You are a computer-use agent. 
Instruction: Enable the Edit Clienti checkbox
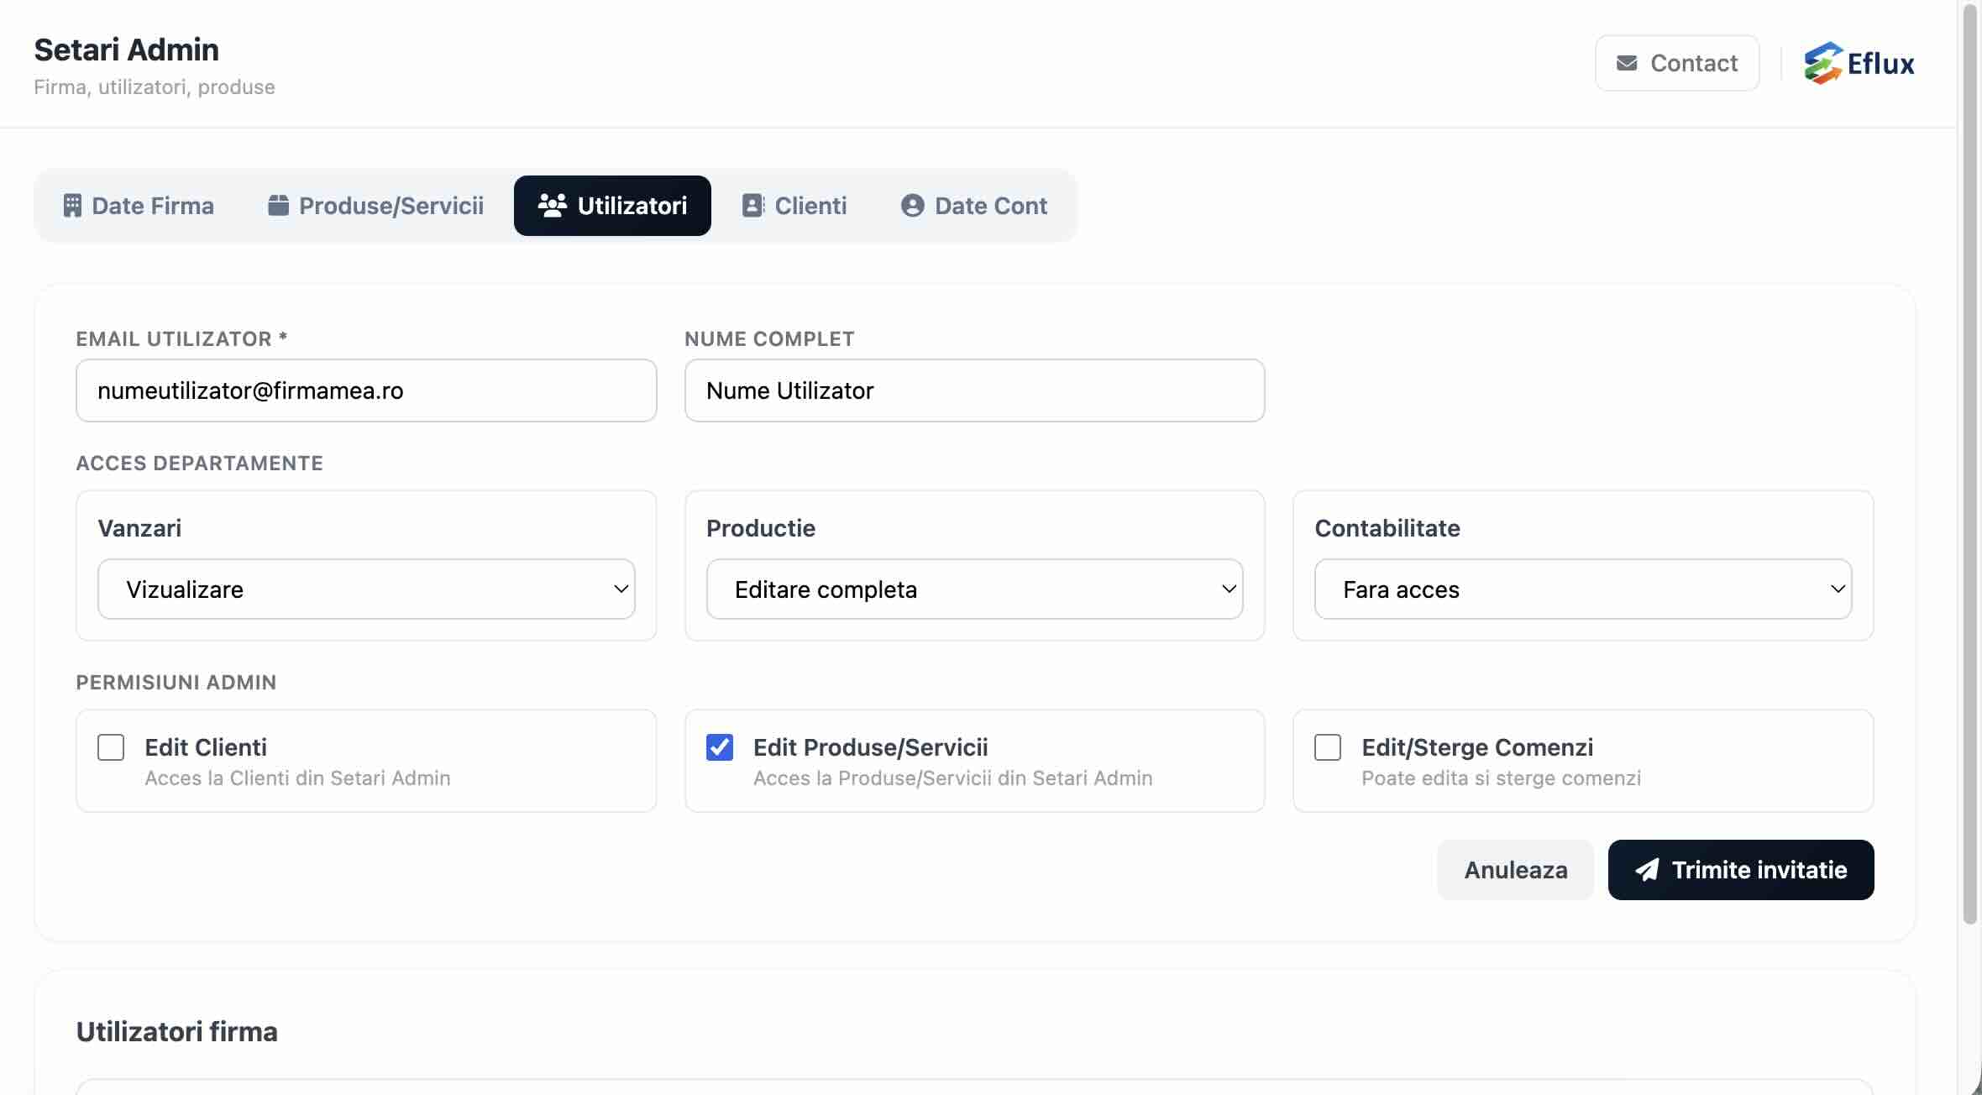pyautogui.click(x=111, y=747)
